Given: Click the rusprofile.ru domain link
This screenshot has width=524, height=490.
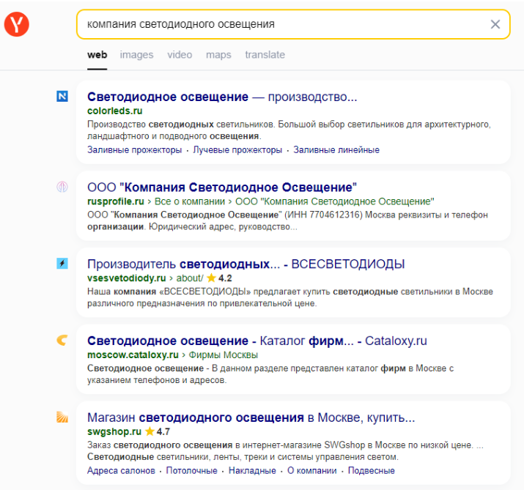Looking at the screenshot, I should [116, 201].
